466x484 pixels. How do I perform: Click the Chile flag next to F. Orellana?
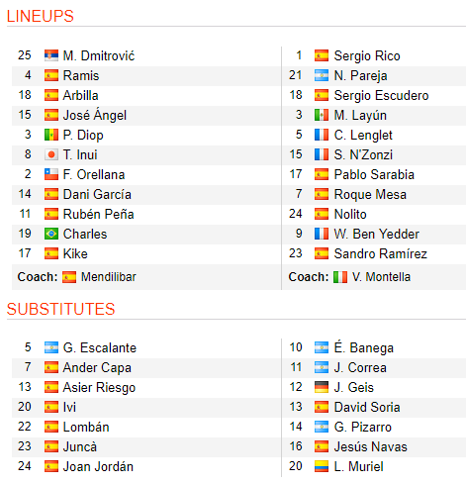point(51,174)
